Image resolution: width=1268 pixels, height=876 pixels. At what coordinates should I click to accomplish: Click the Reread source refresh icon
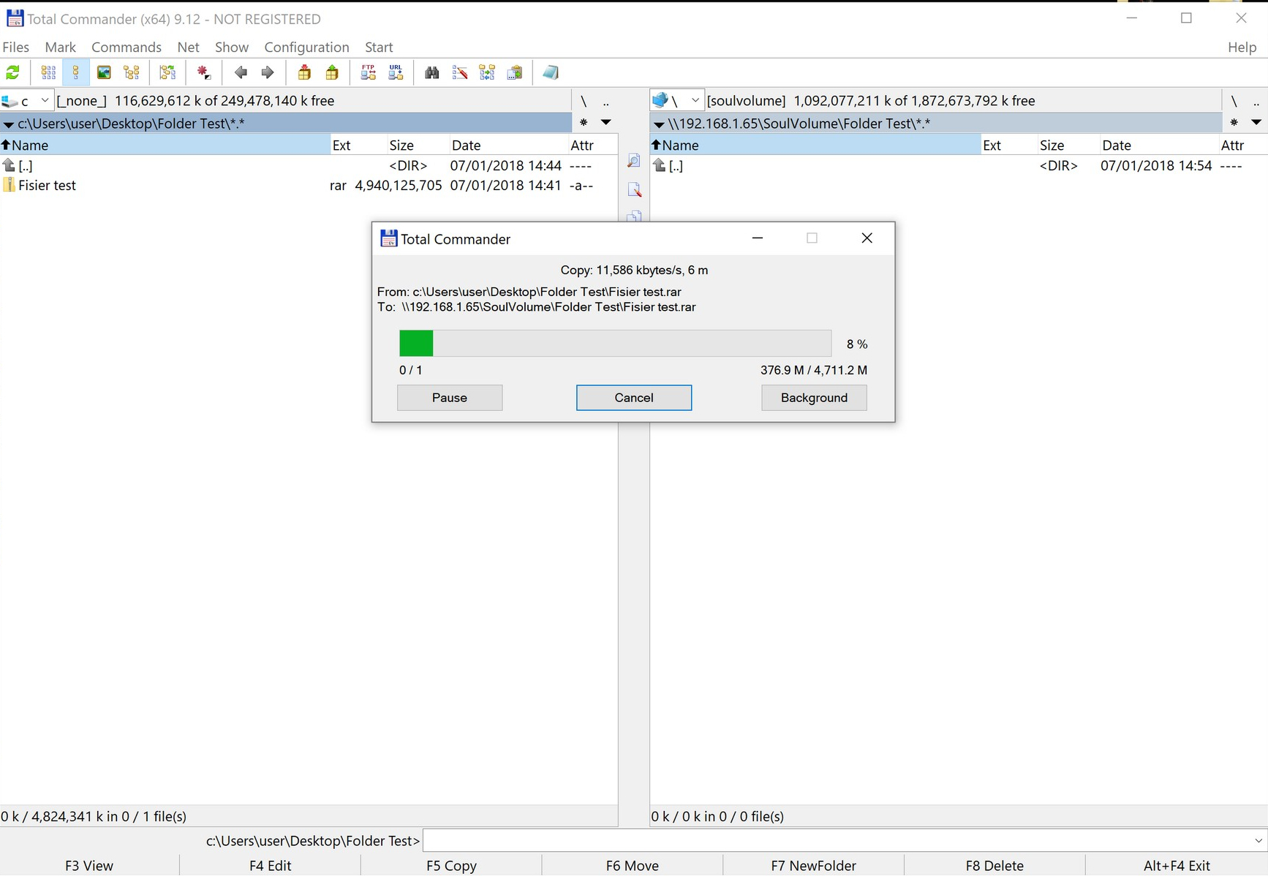click(13, 72)
